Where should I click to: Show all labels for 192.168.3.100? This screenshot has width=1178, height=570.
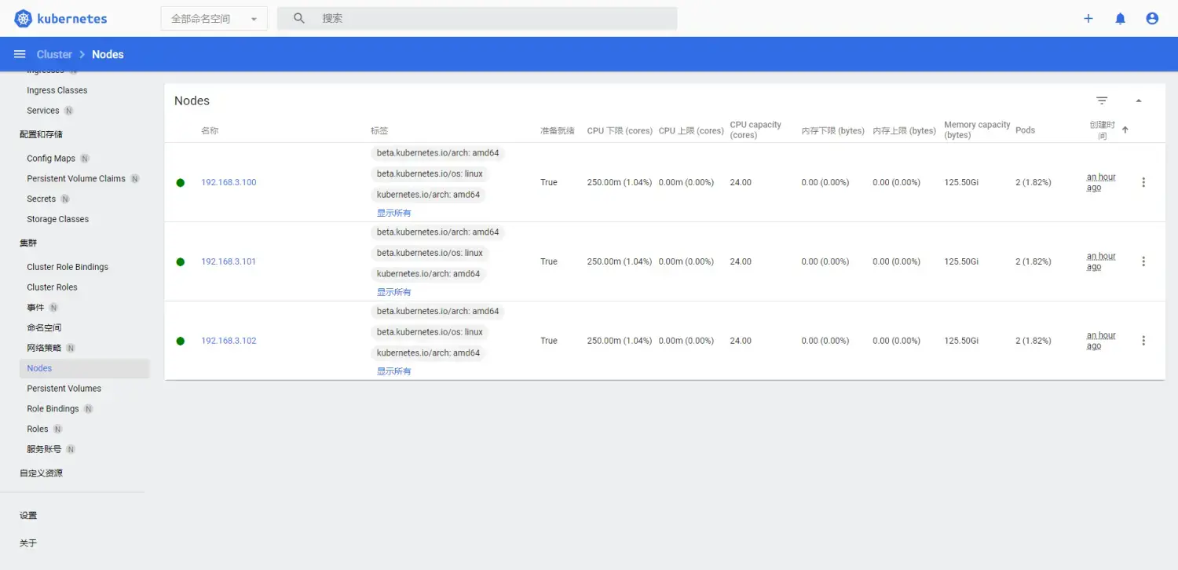click(394, 213)
